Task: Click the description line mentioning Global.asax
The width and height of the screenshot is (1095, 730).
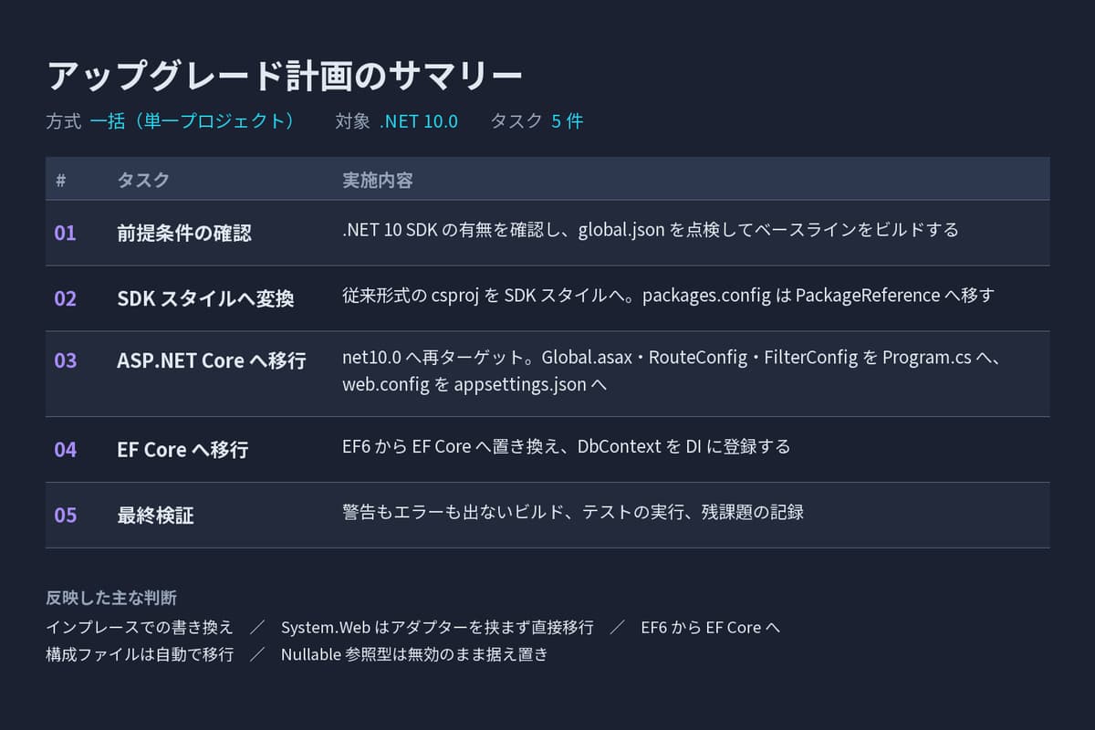Action: [673, 358]
